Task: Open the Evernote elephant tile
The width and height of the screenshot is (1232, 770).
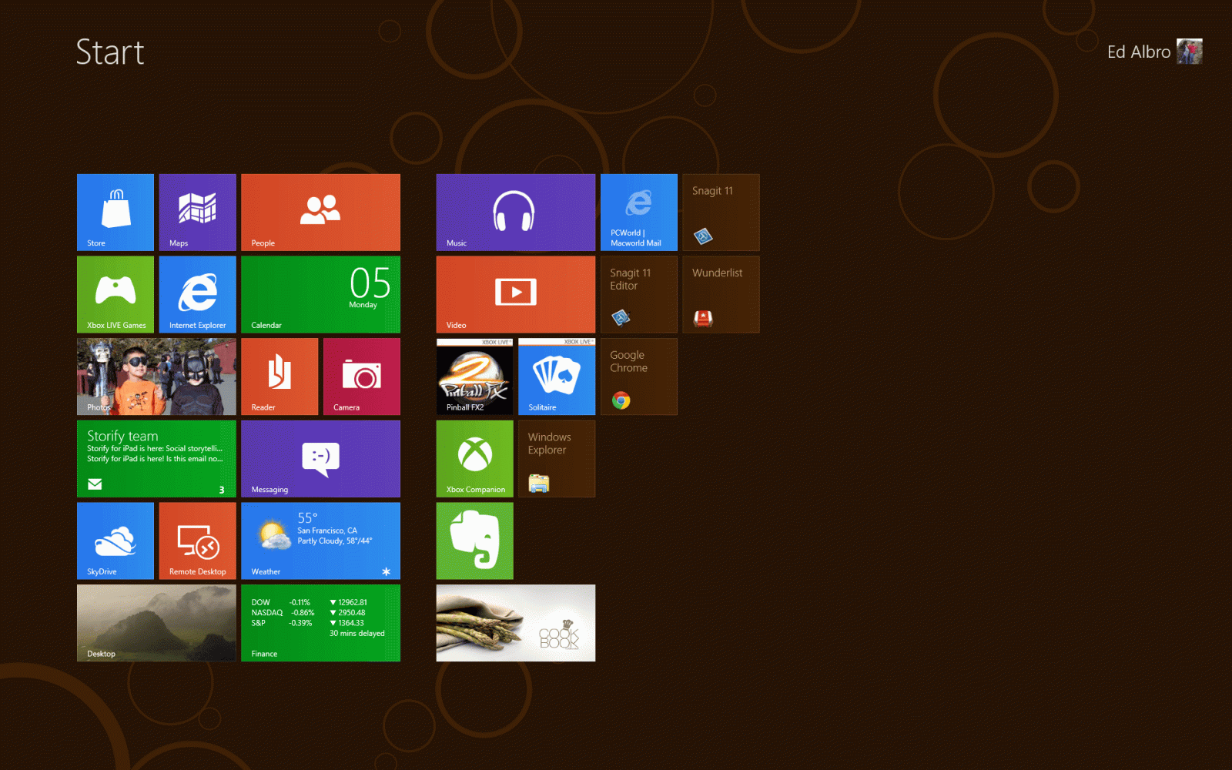Action: point(474,541)
